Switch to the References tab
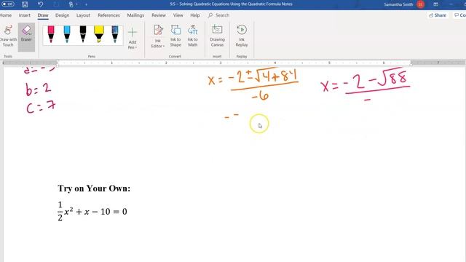The image size is (466, 262). coord(108,15)
